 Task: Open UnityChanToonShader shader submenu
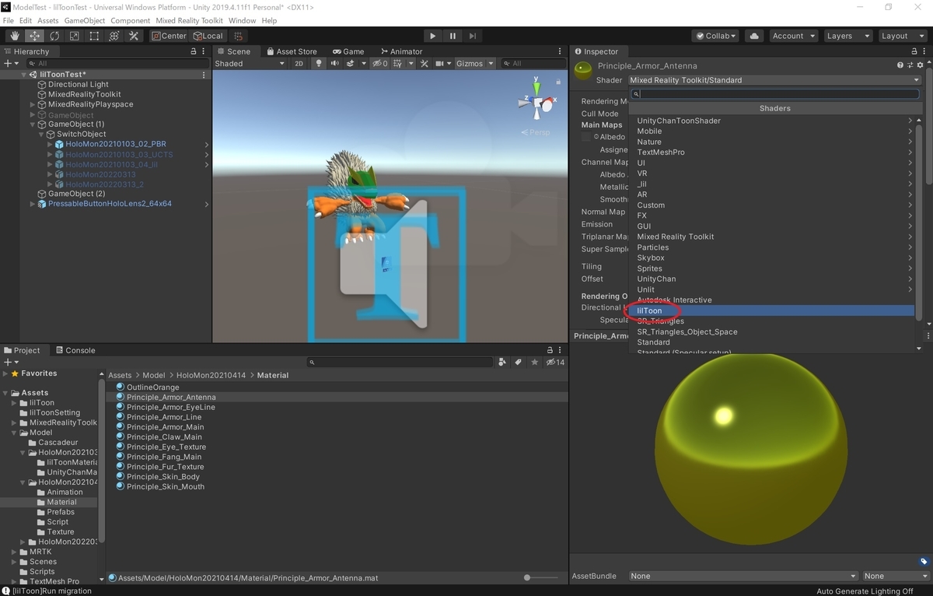[771, 121]
